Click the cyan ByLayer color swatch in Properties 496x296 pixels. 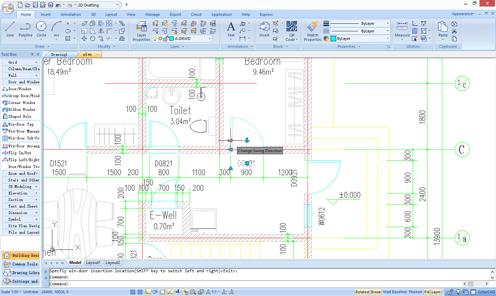click(x=333, y=39)
